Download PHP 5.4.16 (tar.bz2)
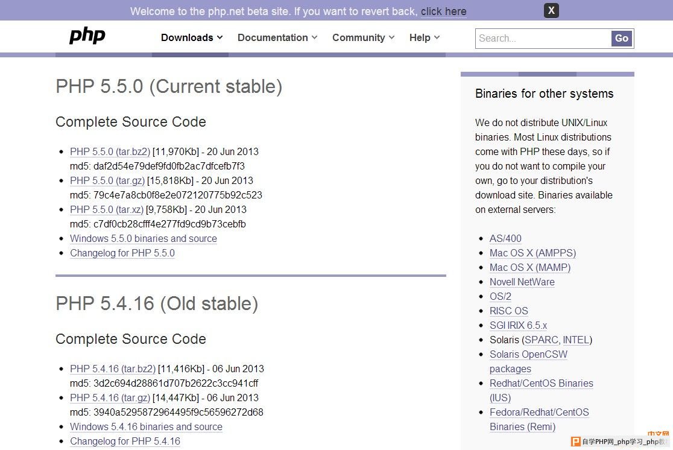 [x=113, y=369]
